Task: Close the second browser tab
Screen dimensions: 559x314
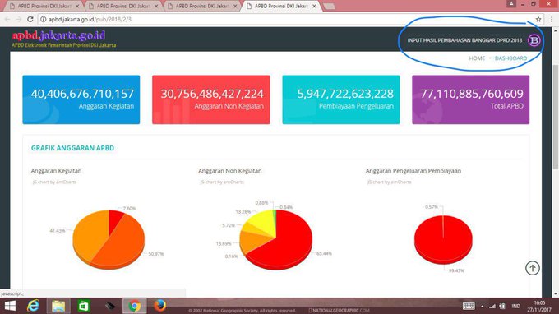Action: 156,6
